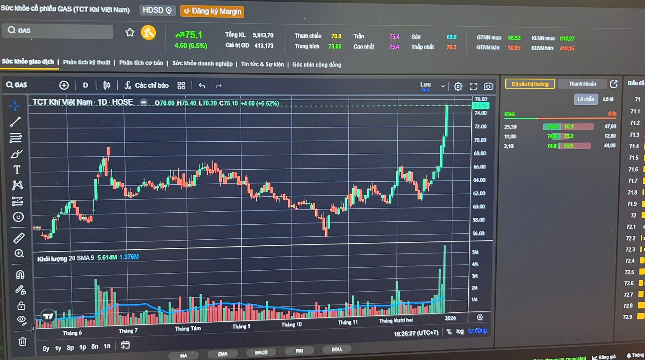Click the ruler measure tool
The image size is (645, 360).
coord(19,238)
